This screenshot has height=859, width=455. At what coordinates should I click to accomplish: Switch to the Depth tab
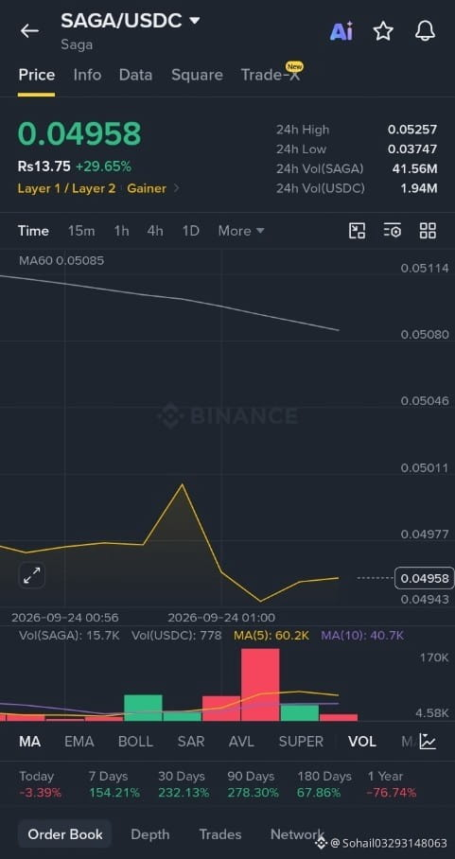[x=150, y=833]
